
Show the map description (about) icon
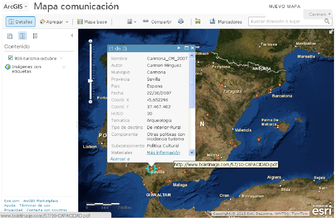pos(10,36)
